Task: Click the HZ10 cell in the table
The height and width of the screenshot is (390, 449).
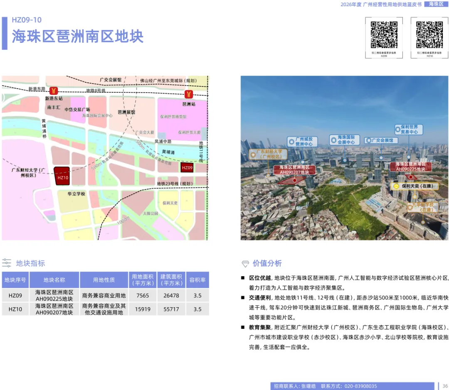Action: pyautogui.click(x=15, y=309)
